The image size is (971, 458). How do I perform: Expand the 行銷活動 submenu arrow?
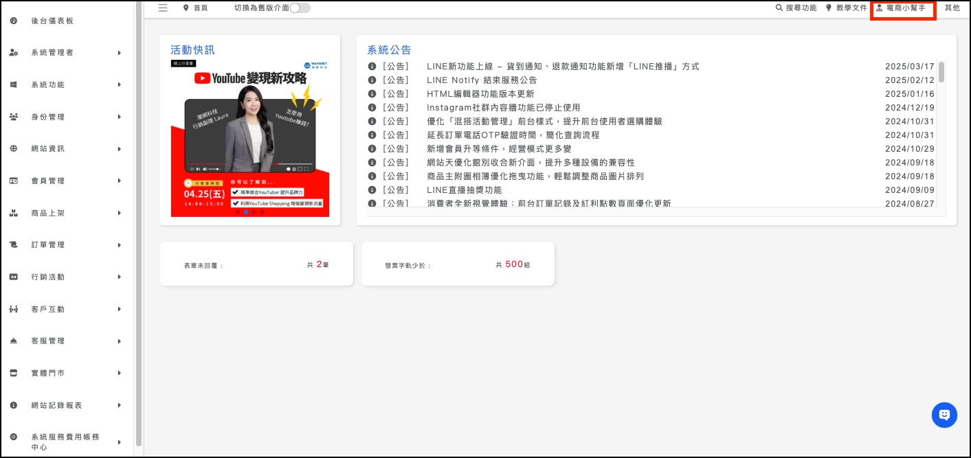(x=120, y=277)
